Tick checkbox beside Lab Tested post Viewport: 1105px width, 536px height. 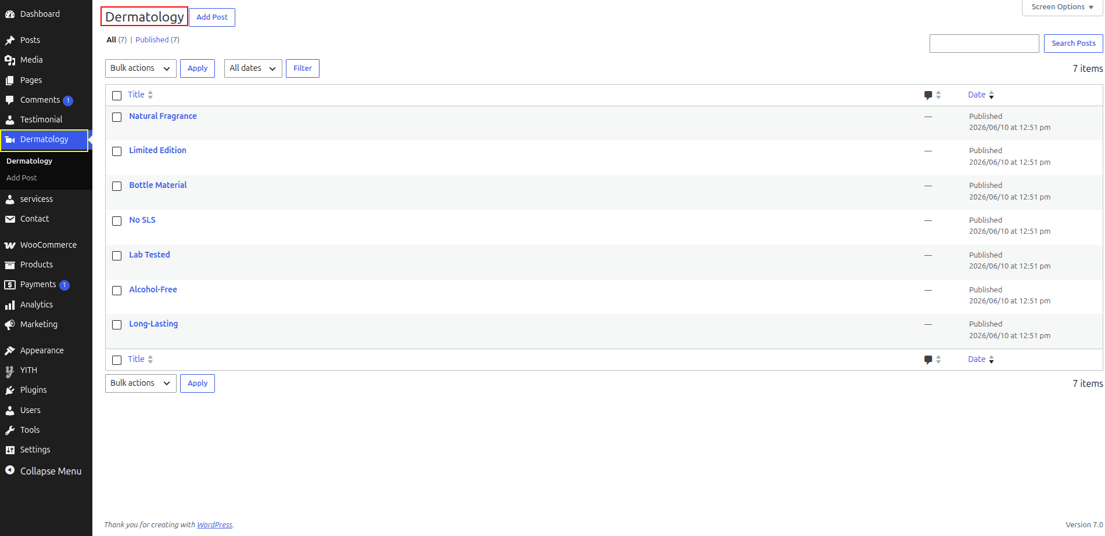click(x=117, y=256)
